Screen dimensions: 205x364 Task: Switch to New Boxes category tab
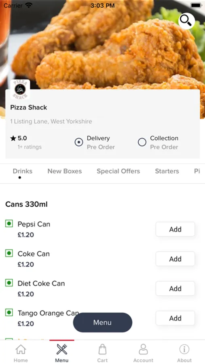65,171
